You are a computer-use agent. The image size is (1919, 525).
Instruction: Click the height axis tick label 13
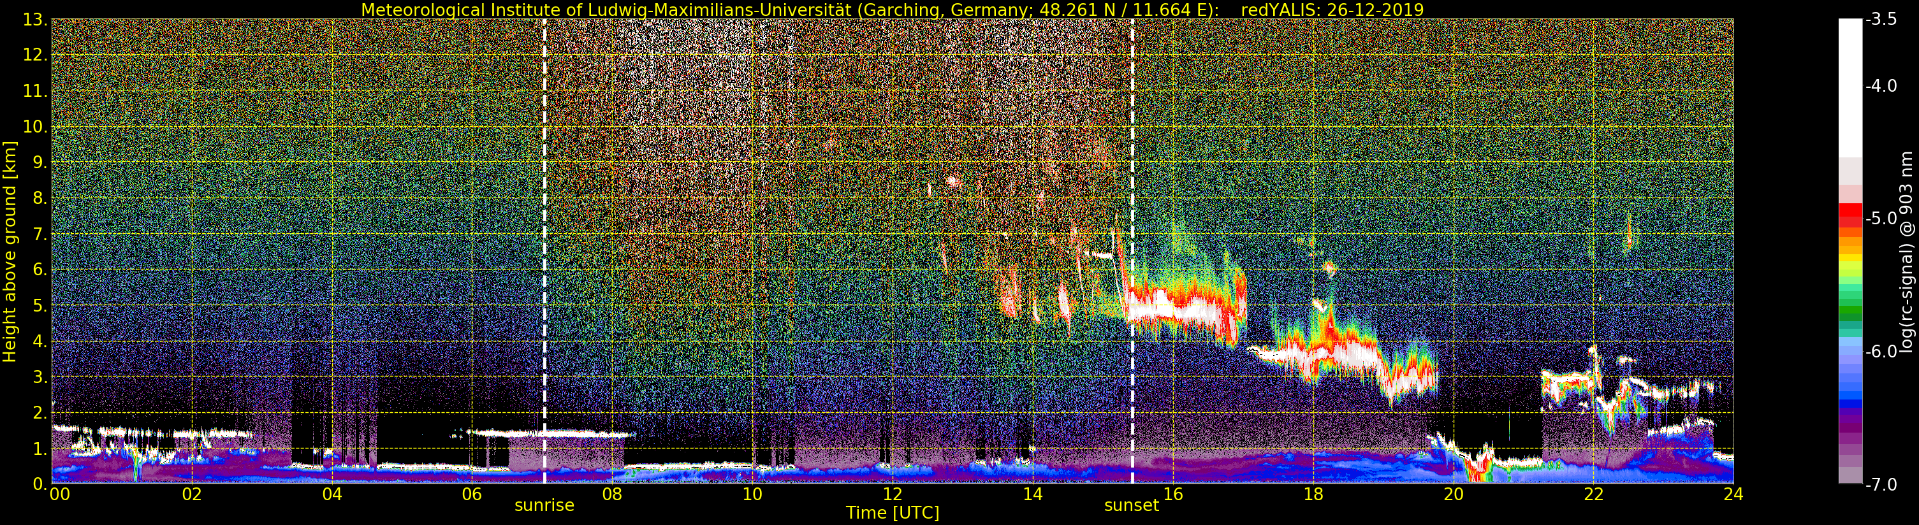click(34, 20)
